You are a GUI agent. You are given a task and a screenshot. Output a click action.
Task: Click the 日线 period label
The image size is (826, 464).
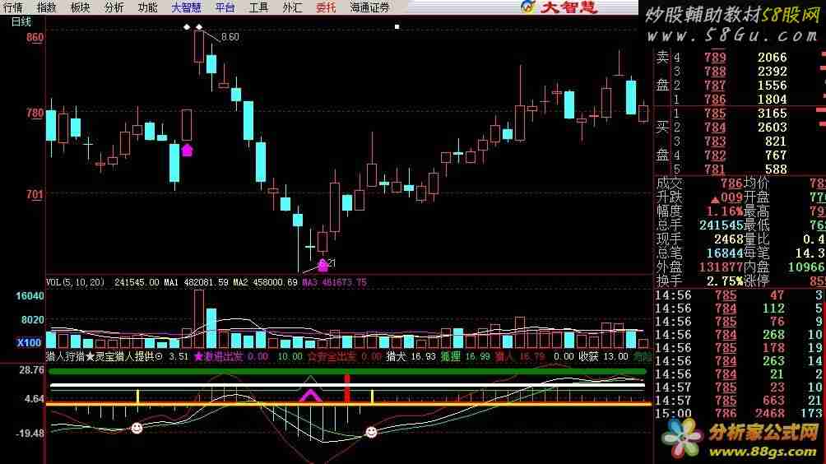pos(21,21)
